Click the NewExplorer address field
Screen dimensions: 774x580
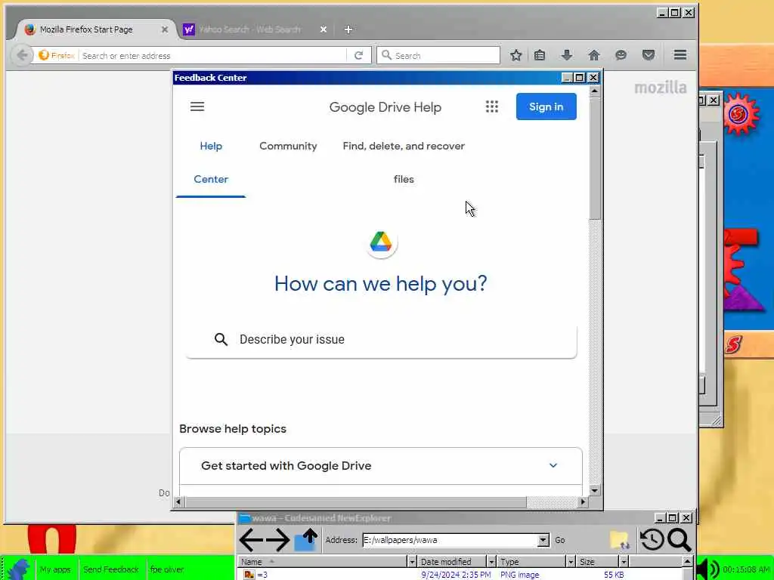click(450, 540)
